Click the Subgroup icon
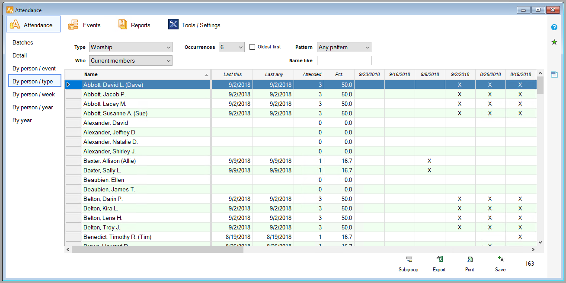Image resolution: width=566 pixels, height=283 pixels. click(x=408, y=259)
